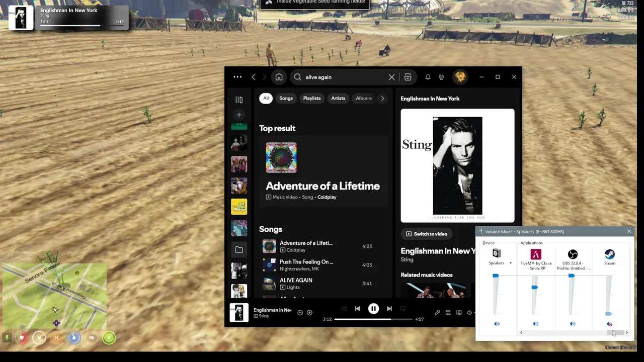Play the Adventure of a Lifetime song row
The image size is (644, 362).
point(323,246)
